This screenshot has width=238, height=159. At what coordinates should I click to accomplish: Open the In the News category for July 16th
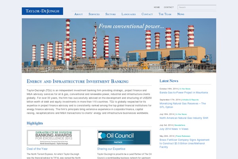click(x=181, y=114)
